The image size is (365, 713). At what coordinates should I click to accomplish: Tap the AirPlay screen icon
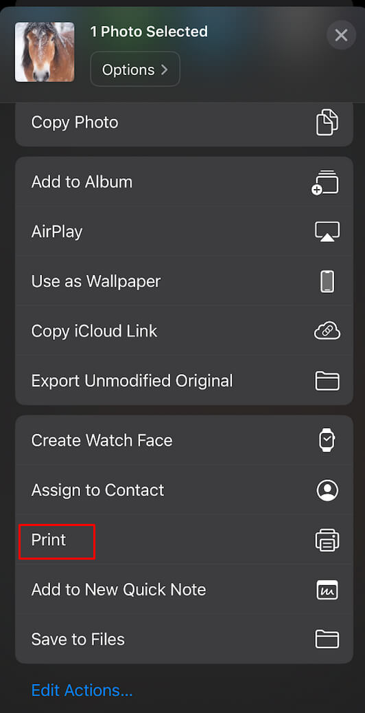(x=327, y=232)
